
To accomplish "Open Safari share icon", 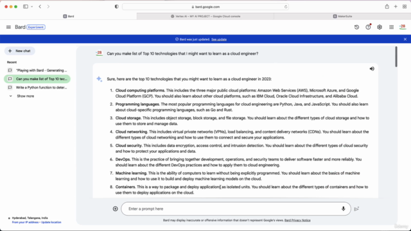I will (387, 6).
